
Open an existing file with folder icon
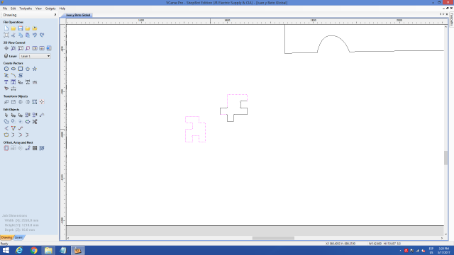[x=13, y=28]
